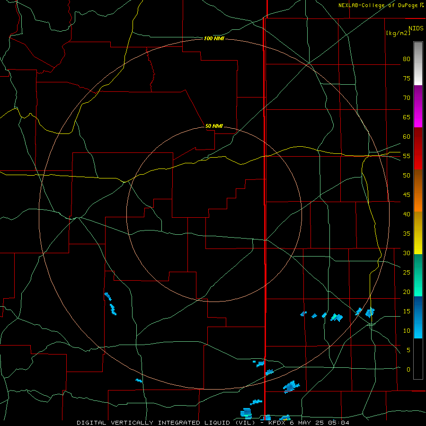
Task: Click the "KFDX" station identifier in caption
Action: click(x=276, y=423)
